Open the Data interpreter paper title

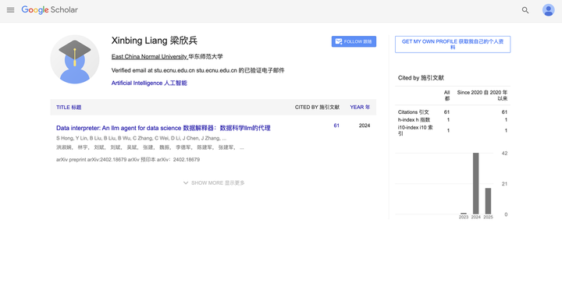point(163,128)
